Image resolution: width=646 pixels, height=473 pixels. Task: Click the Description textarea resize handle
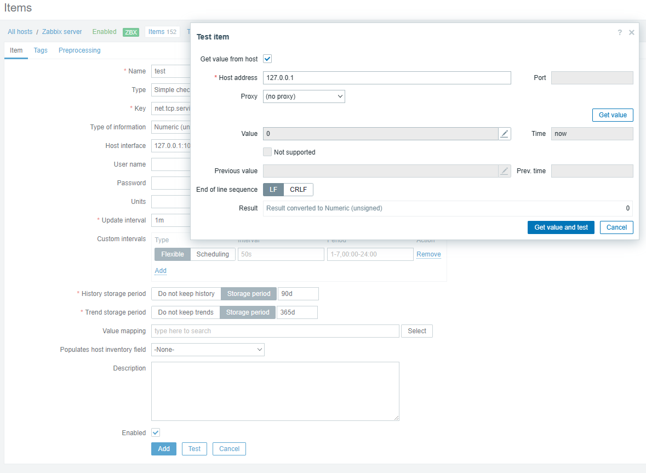(x=396, y=418)
